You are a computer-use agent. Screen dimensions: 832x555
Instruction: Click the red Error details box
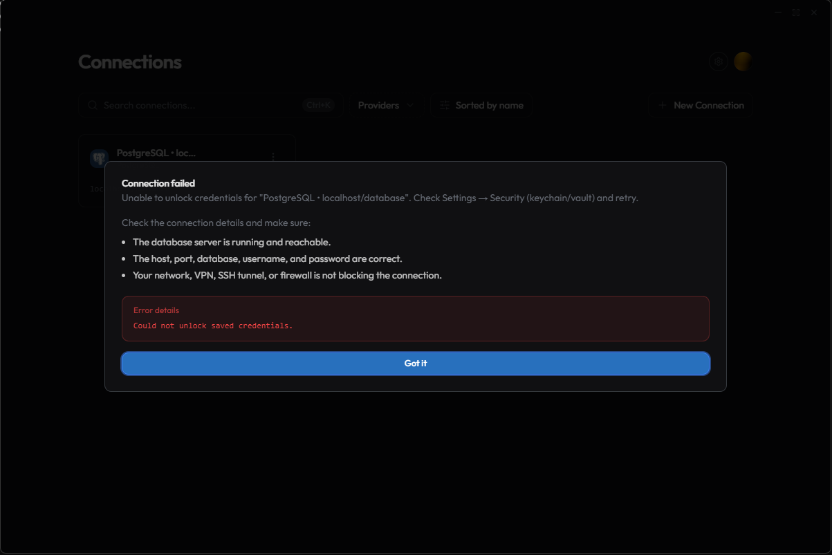tap(416, 319)
